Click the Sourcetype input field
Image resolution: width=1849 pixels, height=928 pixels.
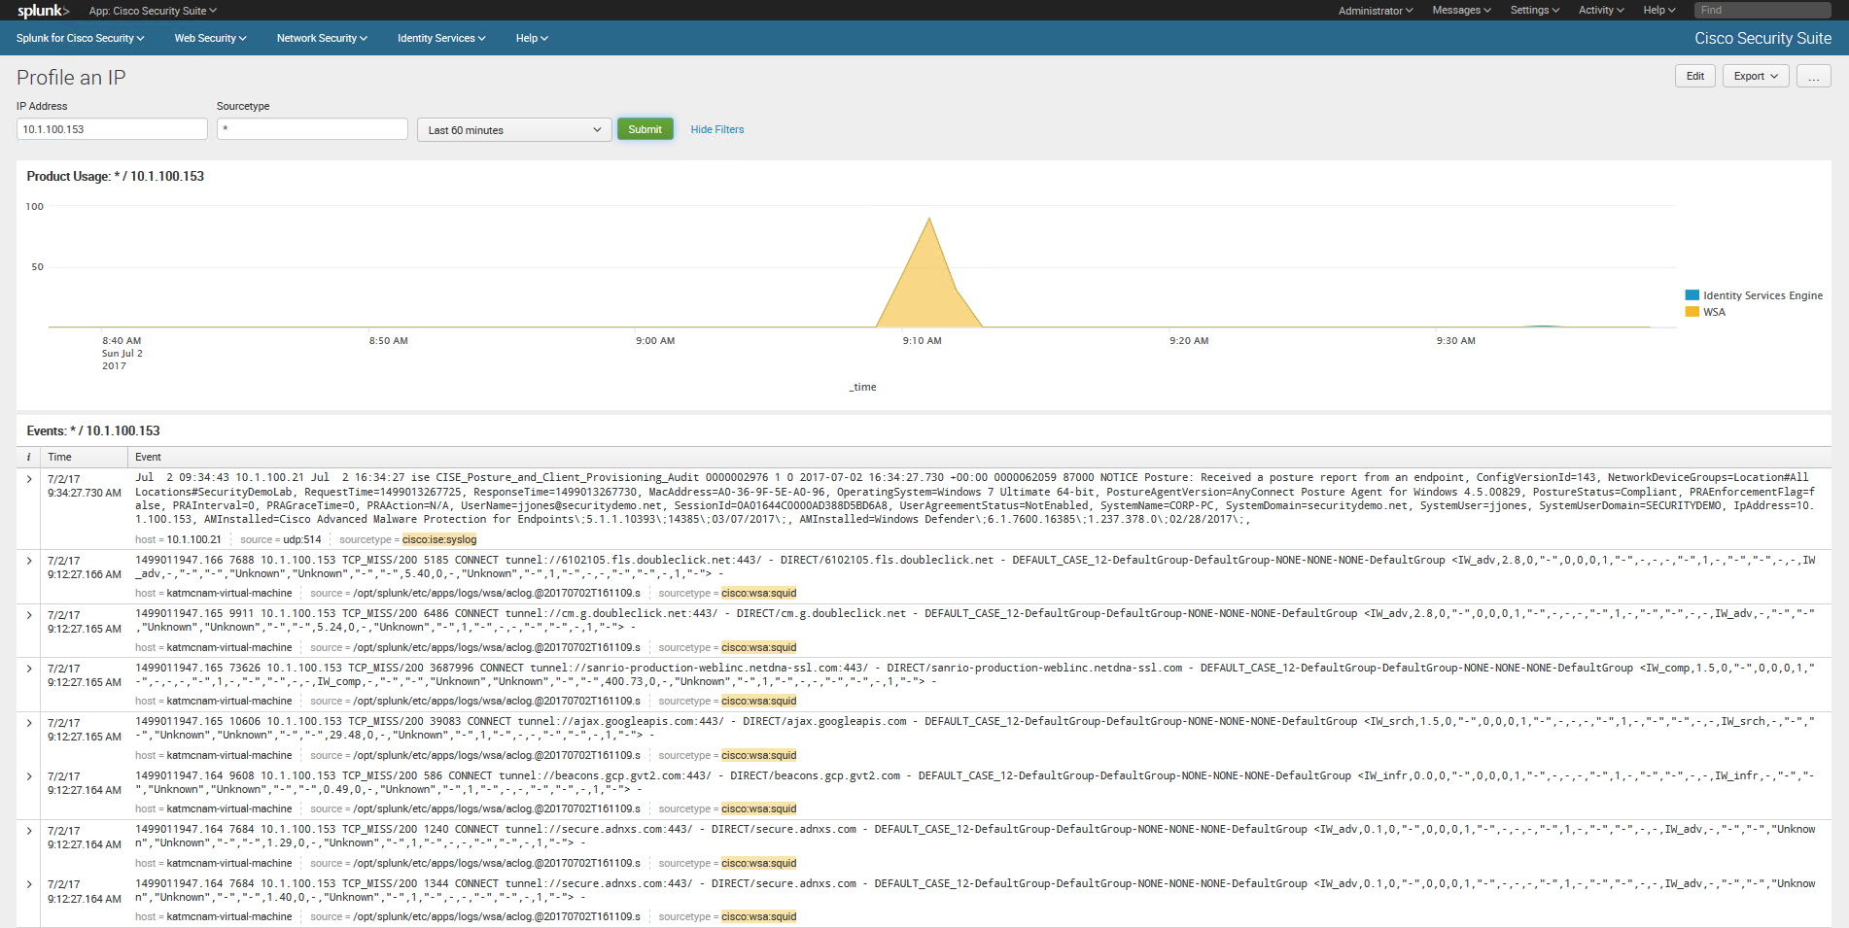click(x=312, y=129)
